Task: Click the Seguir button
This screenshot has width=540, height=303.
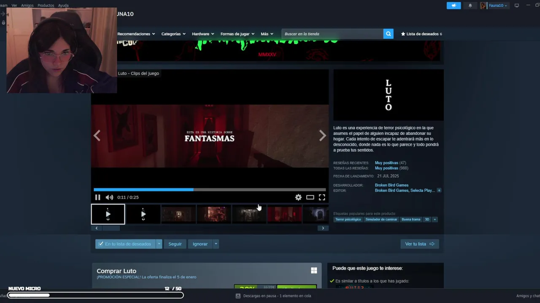Action: 175,244
